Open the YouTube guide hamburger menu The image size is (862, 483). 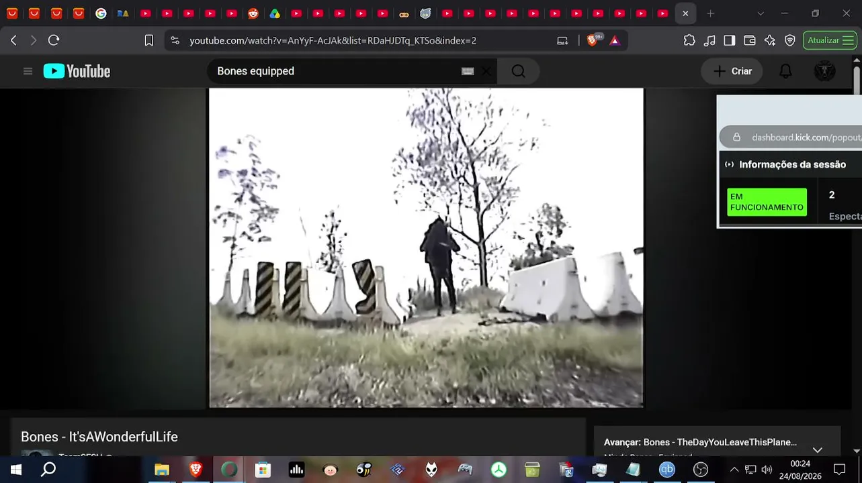(28, 71)
